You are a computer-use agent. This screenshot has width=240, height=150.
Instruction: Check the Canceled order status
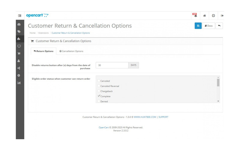tap(99, 81)
